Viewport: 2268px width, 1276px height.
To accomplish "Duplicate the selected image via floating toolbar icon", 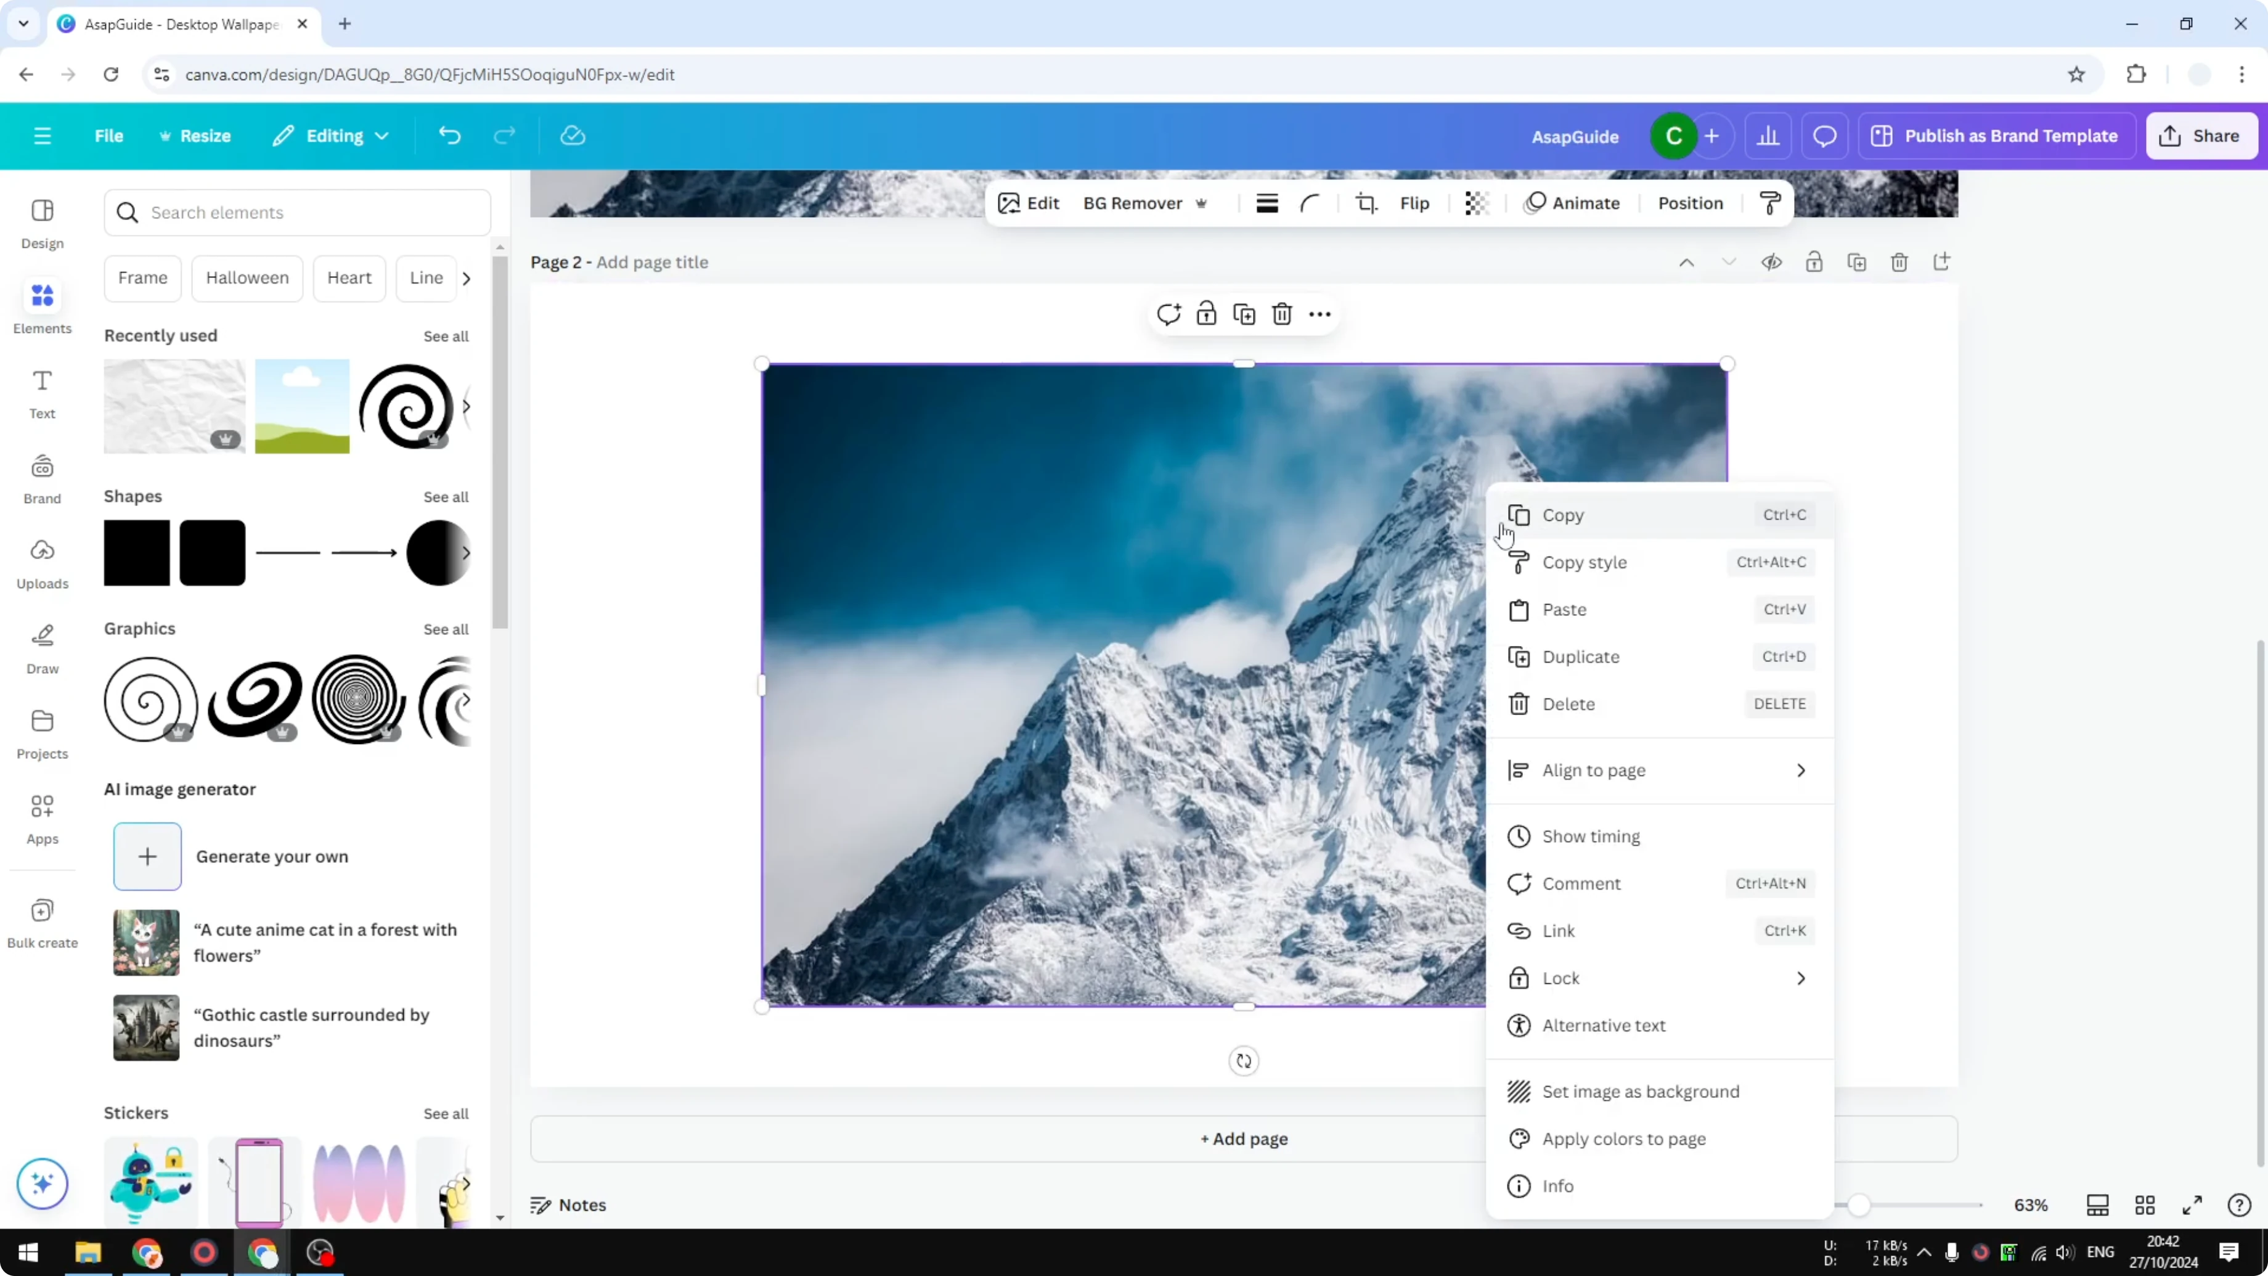I will pos(1244,314).
